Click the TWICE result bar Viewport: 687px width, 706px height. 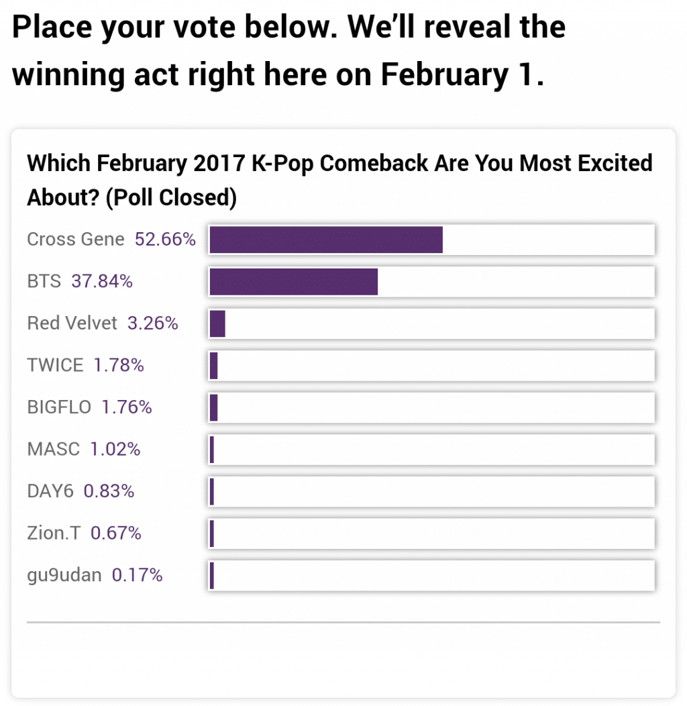431,366
